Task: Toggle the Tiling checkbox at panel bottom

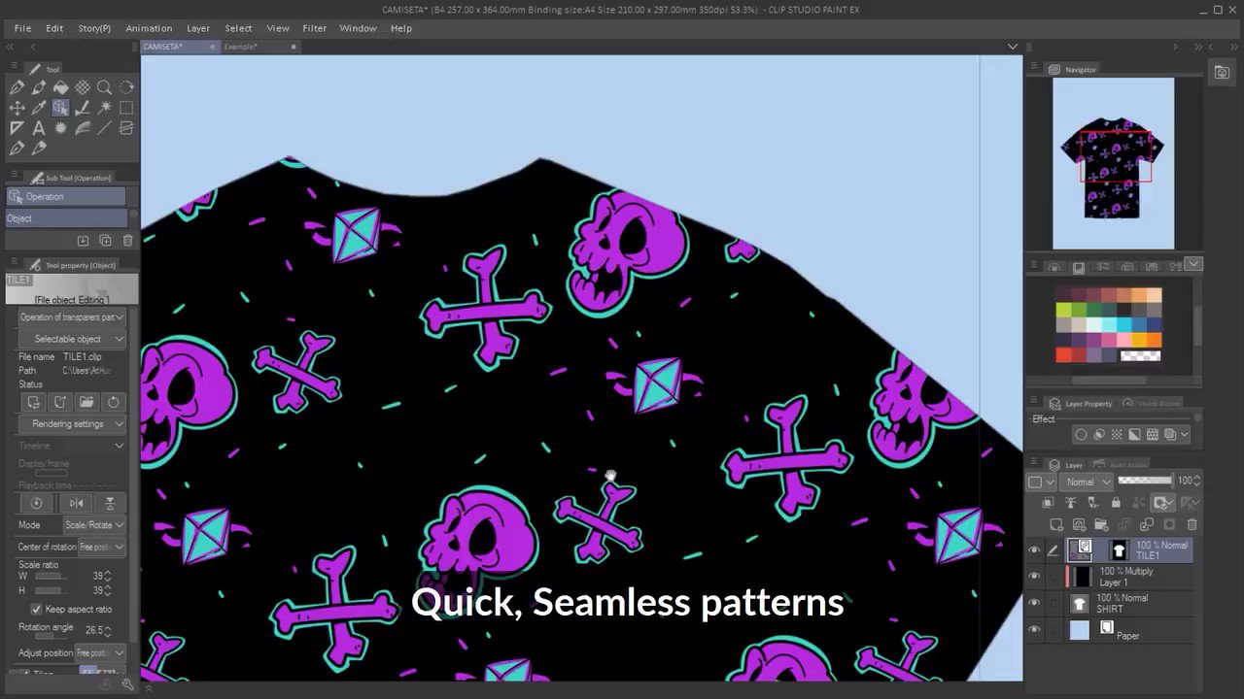Action: 23,674
